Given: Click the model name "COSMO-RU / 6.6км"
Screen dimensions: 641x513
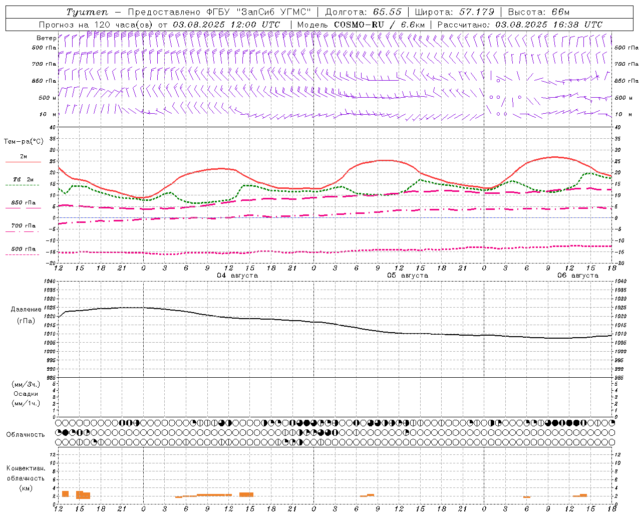Looking at the screenshot, I should click(x=379, y=25).
